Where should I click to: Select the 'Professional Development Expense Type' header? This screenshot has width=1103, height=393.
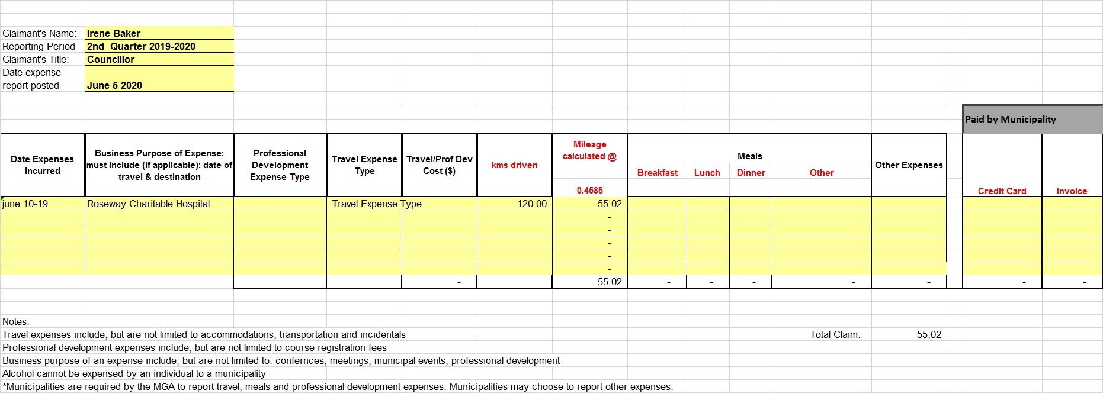(280, 165)
